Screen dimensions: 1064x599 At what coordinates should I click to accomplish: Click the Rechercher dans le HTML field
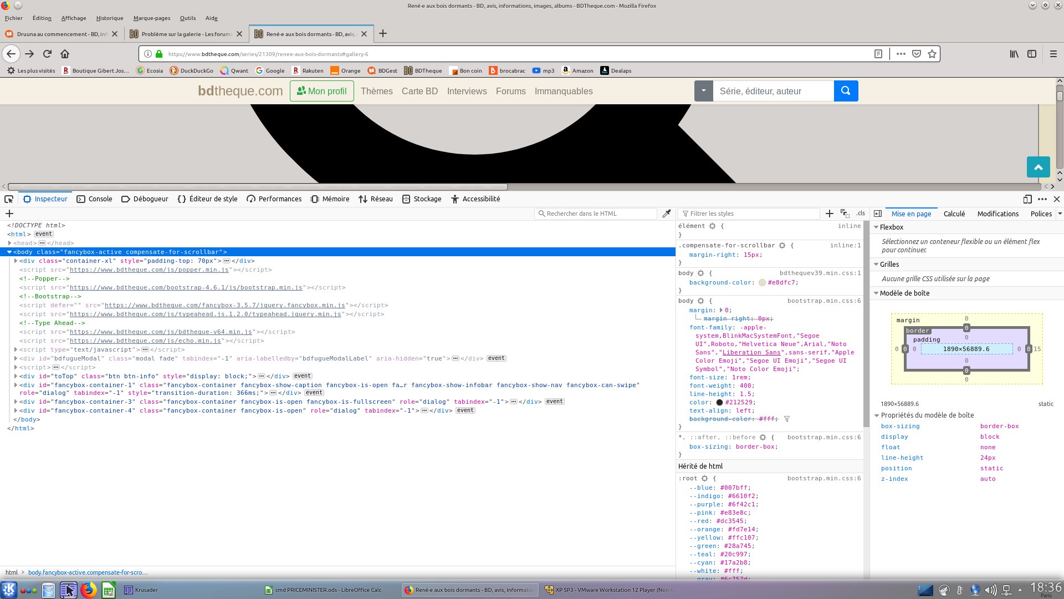[x=596, y=214]
